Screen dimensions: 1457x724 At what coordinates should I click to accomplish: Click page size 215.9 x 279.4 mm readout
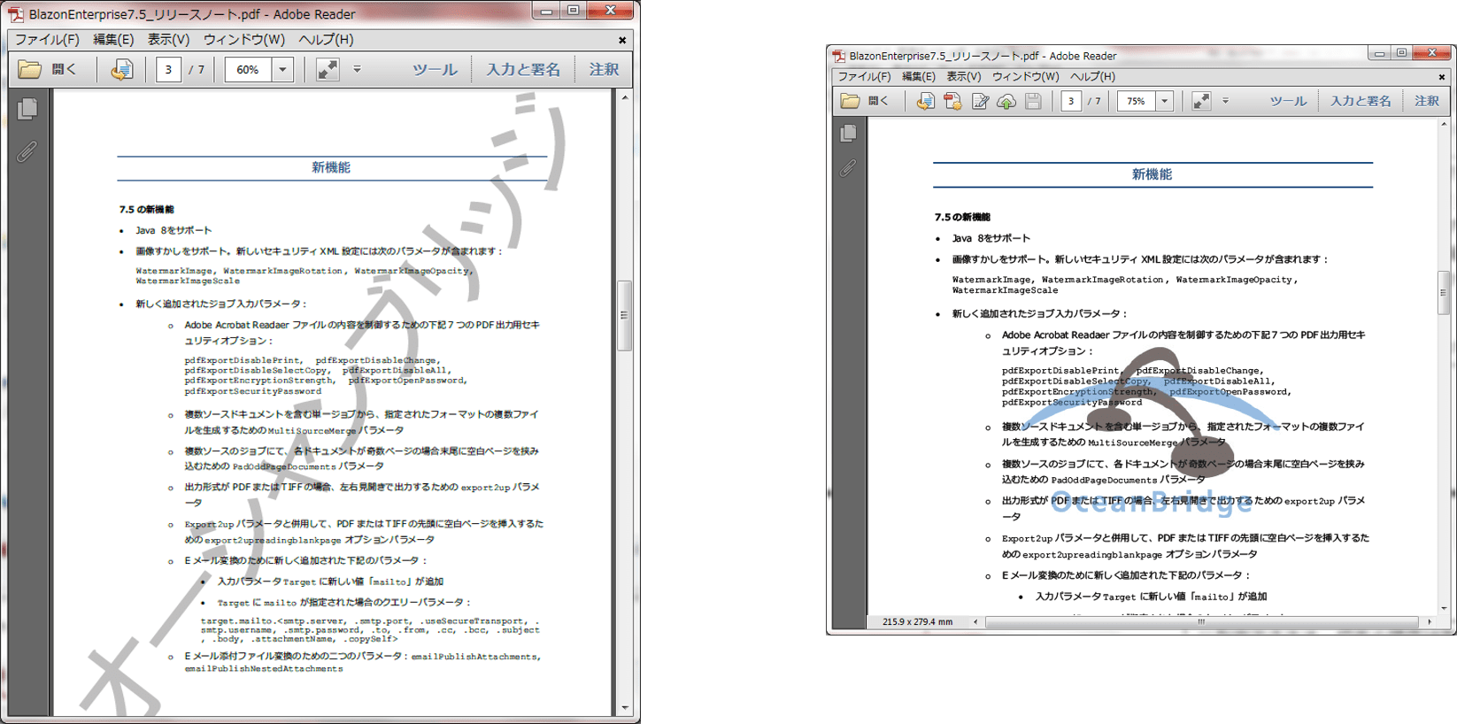[917, 622]
